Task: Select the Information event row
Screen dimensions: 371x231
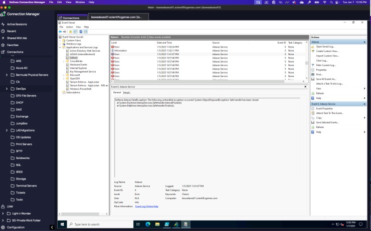Action: [208, 50]
